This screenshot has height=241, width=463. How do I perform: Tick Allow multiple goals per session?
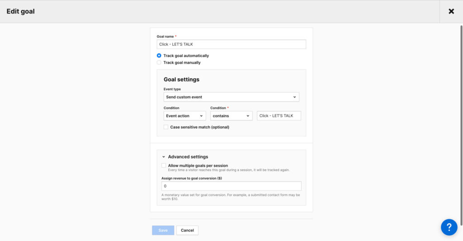[164, 166]
